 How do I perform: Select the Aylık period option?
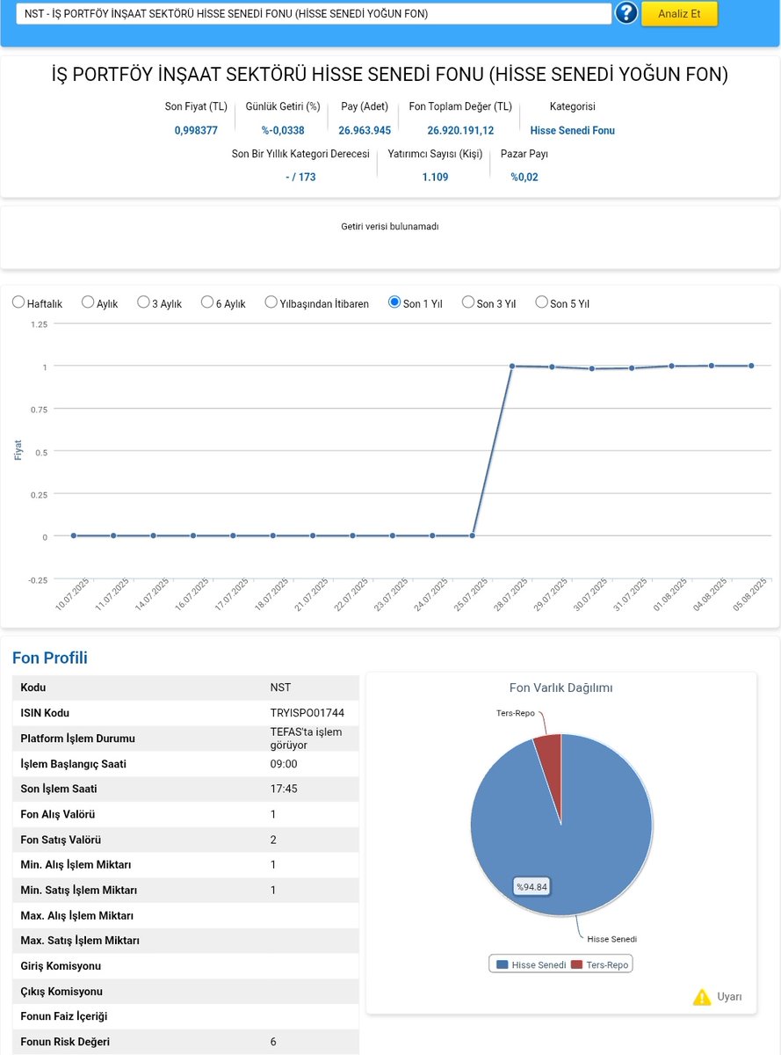click(x=88, y=302)
